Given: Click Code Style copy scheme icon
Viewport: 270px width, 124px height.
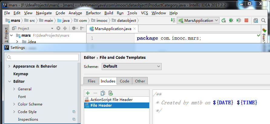Looking at the screenshot, I should [74, 112].
